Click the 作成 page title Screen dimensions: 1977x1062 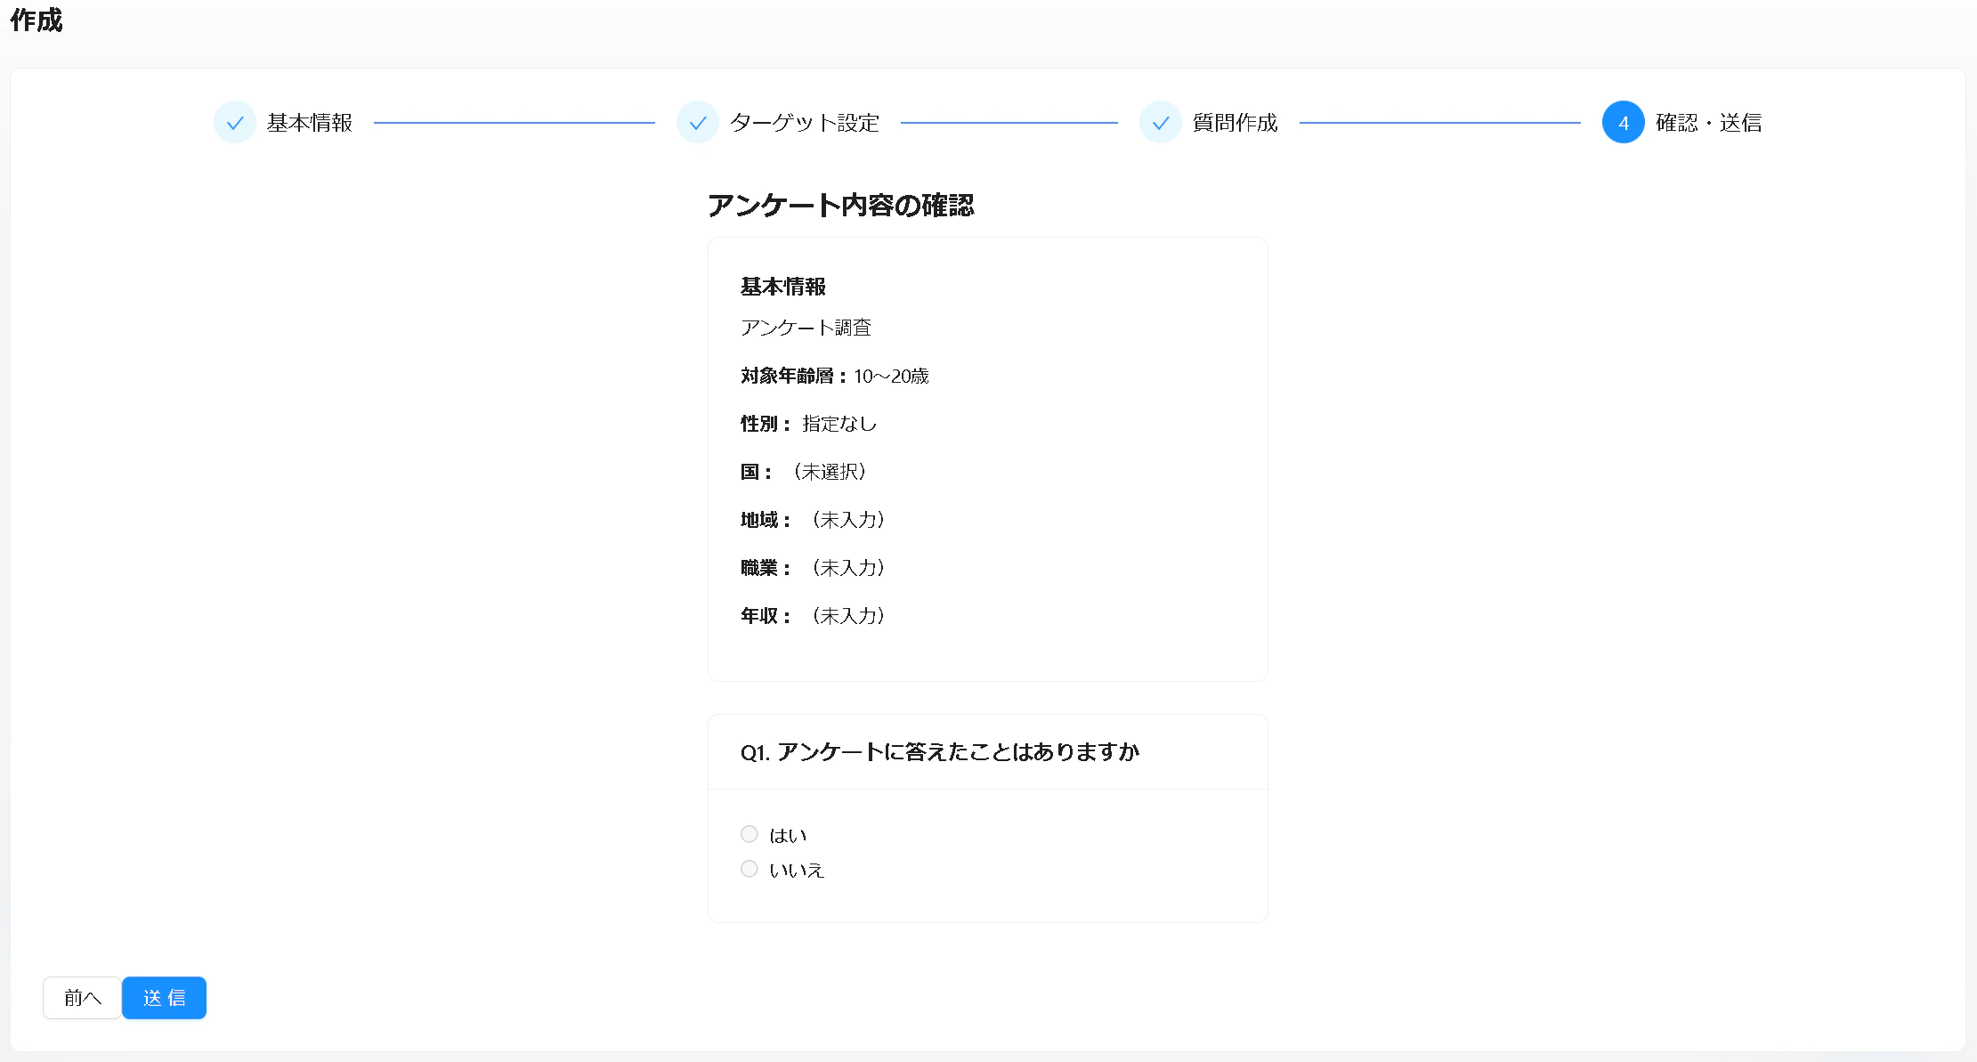36,20
